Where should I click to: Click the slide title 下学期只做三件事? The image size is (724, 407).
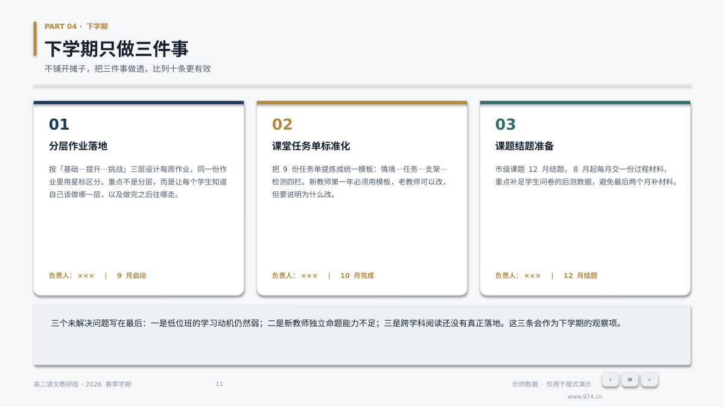[x=116, y=49]
